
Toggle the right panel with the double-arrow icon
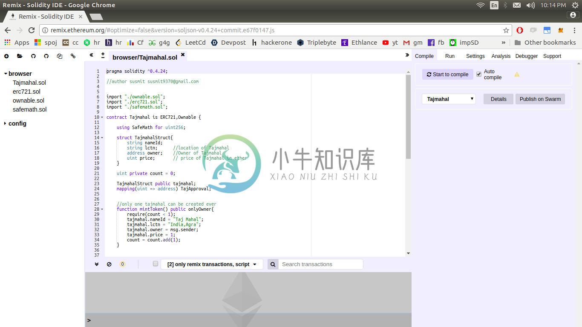tap(407, 55)
